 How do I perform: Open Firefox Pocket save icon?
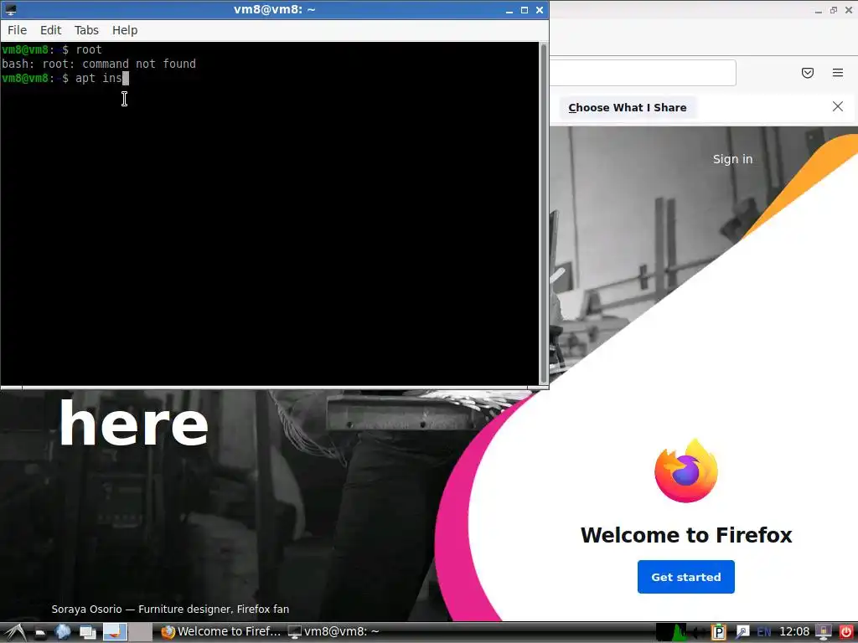(x=808, y=73)
